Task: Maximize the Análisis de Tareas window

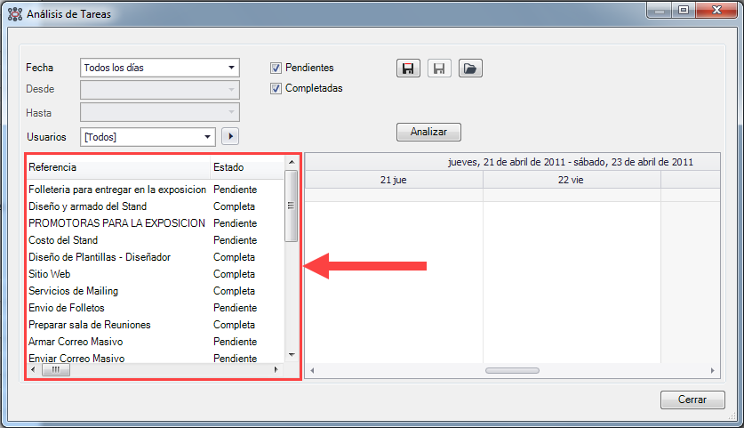Action: coord(684,10)
